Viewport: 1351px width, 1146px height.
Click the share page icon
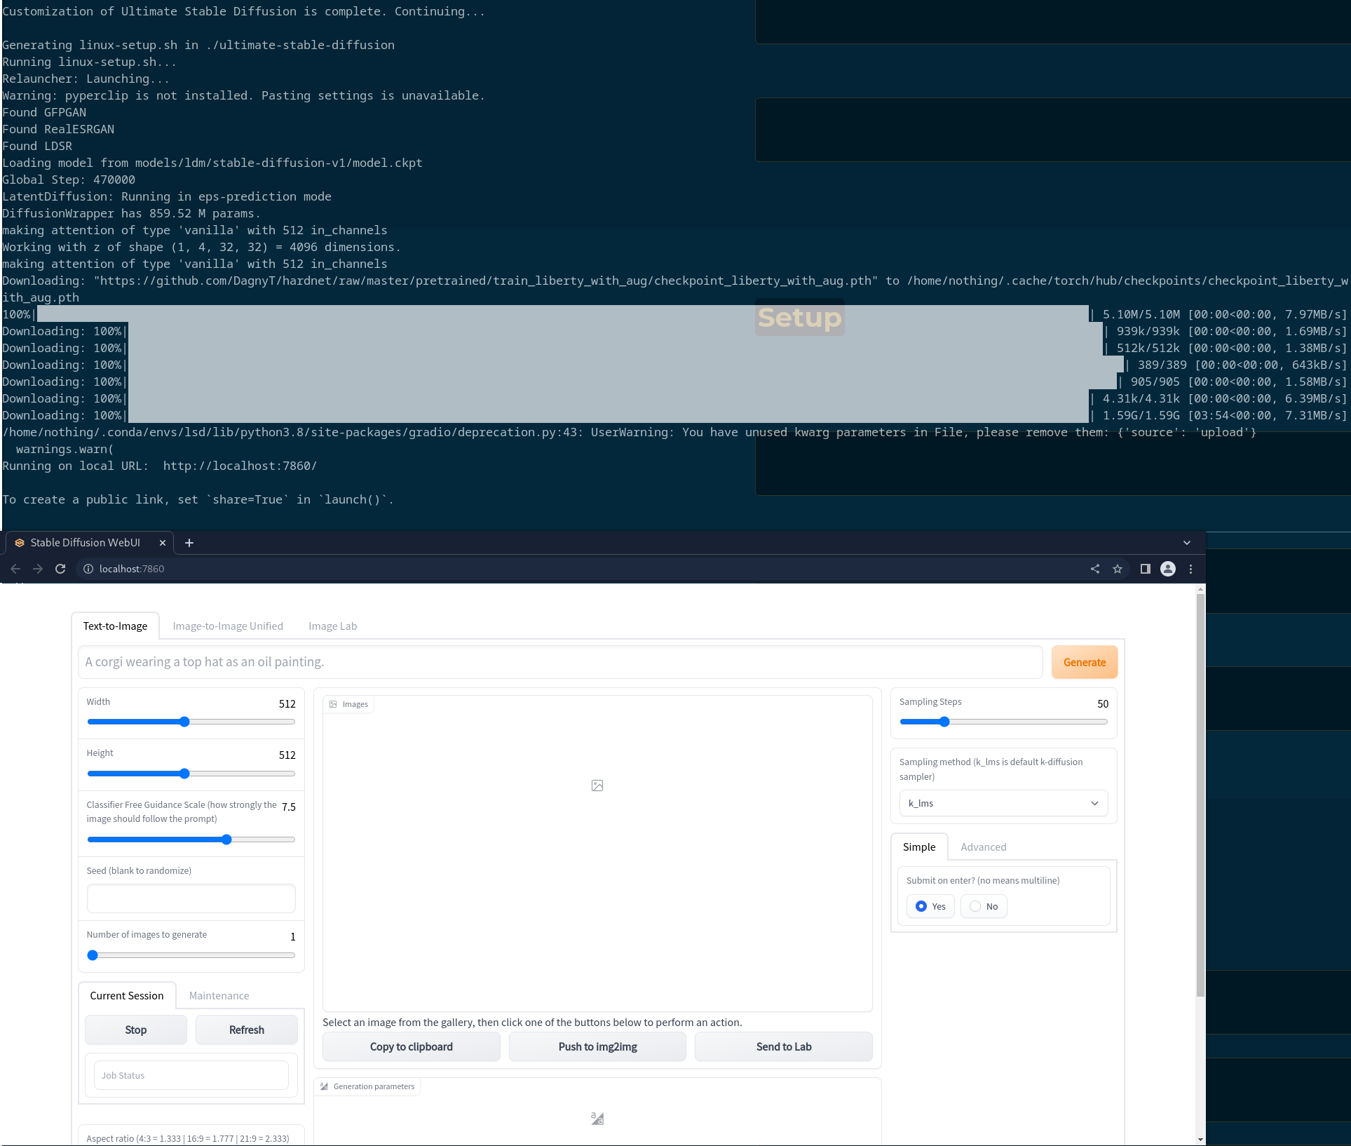(1095, 569)
